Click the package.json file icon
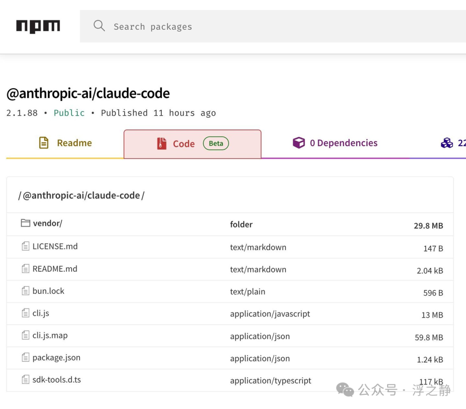Viewport: 466px width, 409px height. (25, 357)
